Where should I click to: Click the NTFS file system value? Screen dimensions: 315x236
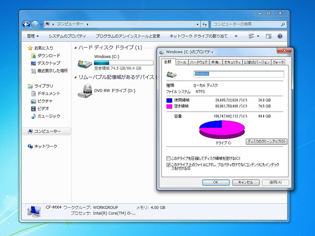(x=200, y=92)
